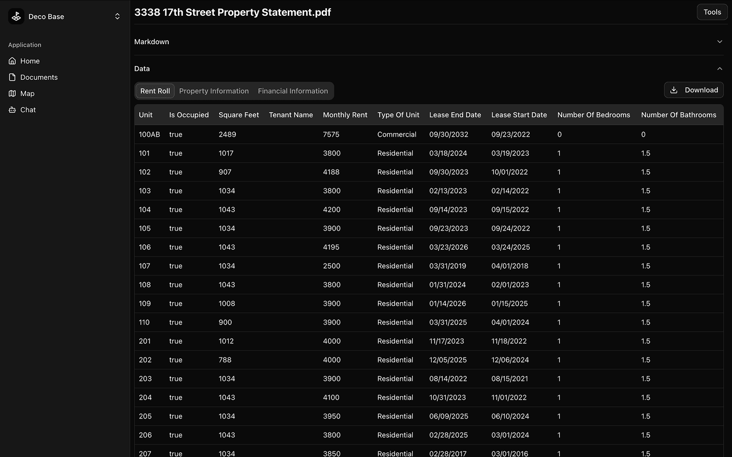Screen dimensions: 732x457
Task: Click the Is Occupied column header
Action: tap(189, 115)
